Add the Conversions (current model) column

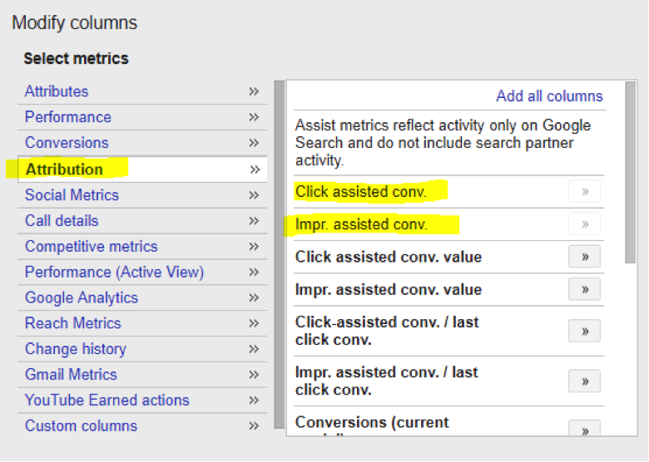584,429
